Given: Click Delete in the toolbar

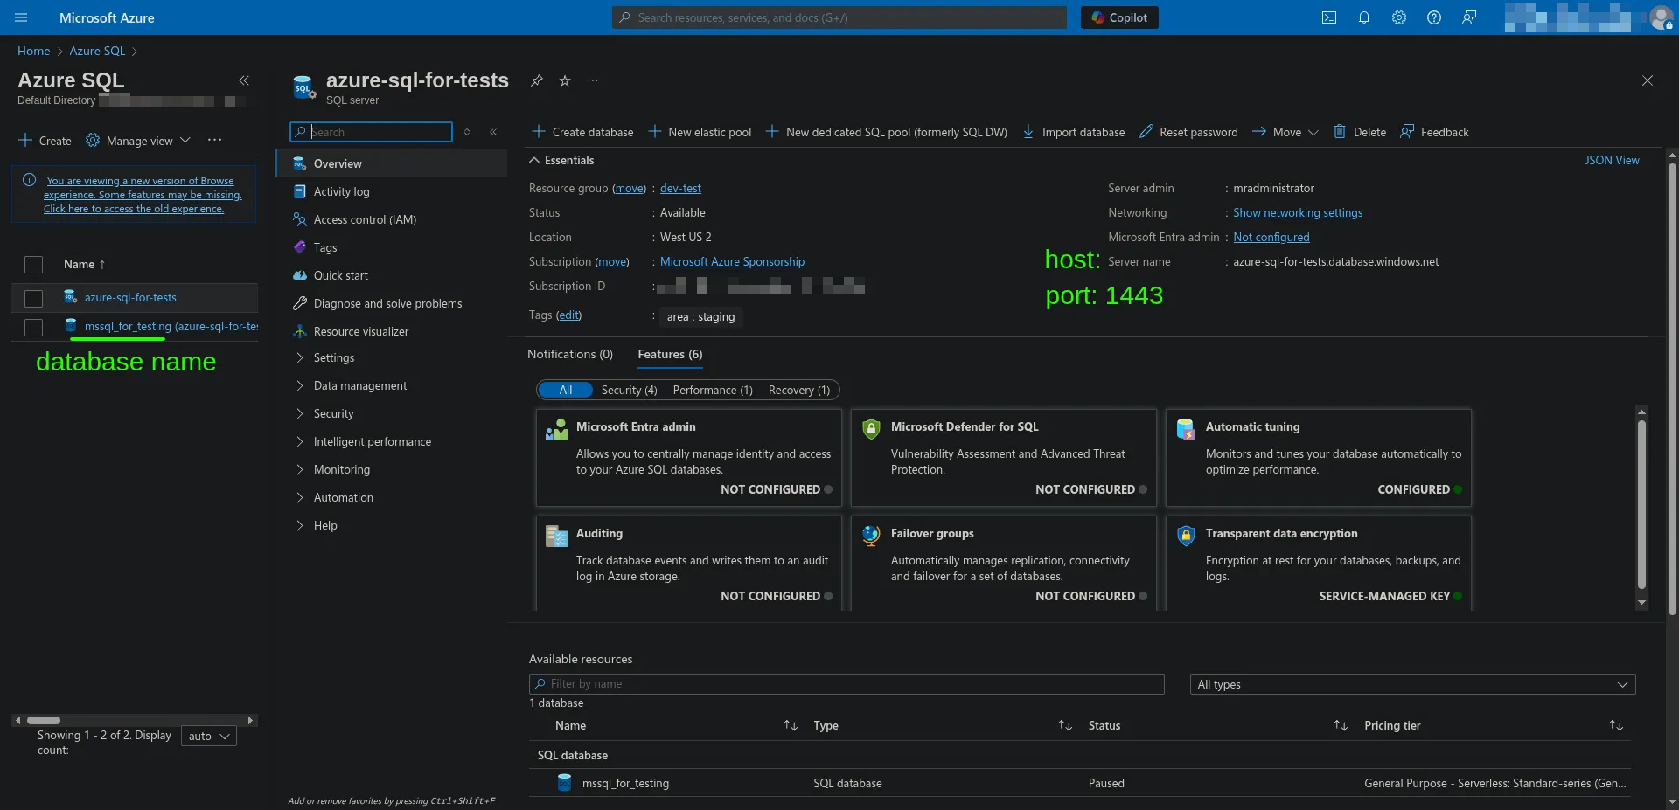Looking at the screenshot, I should click(x=1360, y=132).
